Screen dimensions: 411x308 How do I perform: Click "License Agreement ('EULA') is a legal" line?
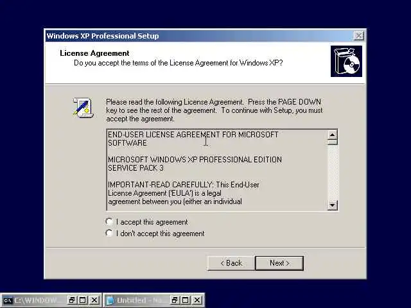[164, 193]
